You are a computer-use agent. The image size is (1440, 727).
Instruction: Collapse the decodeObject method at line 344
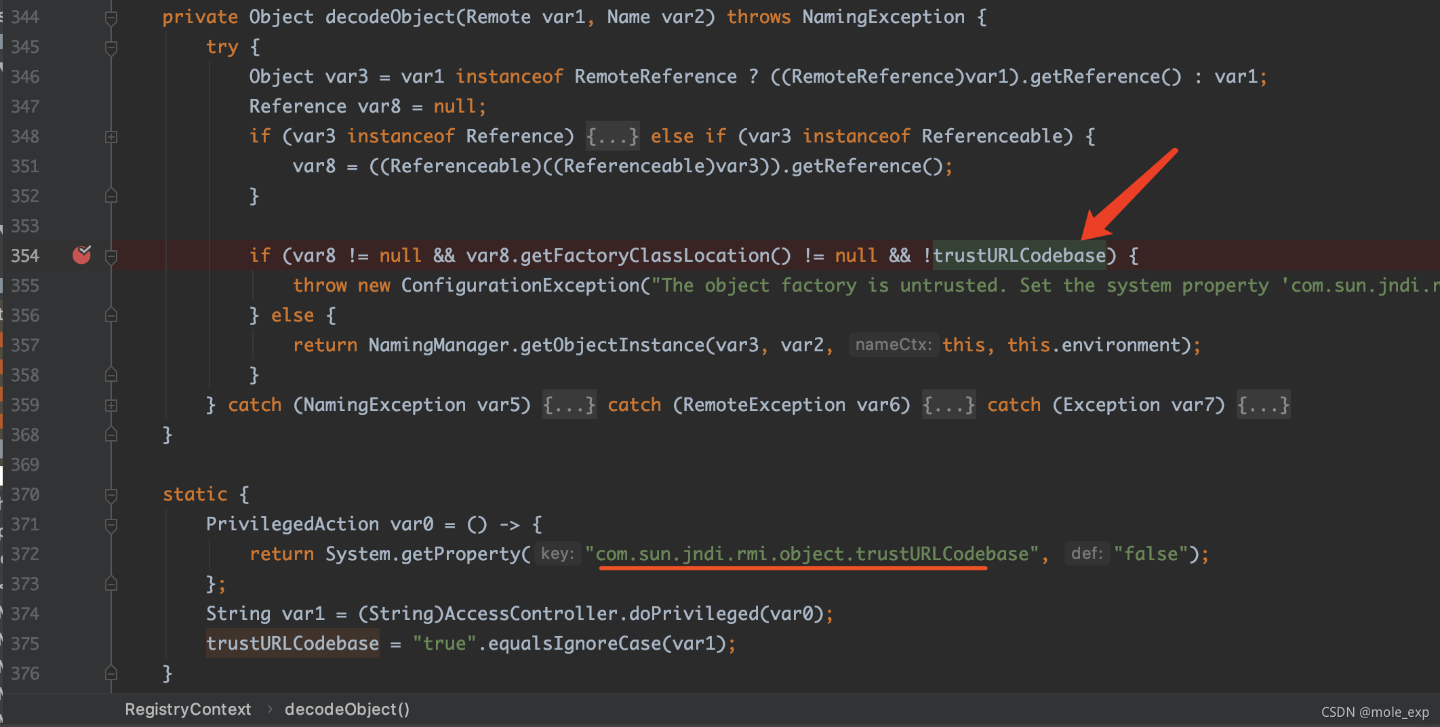(x=111, y=18)
